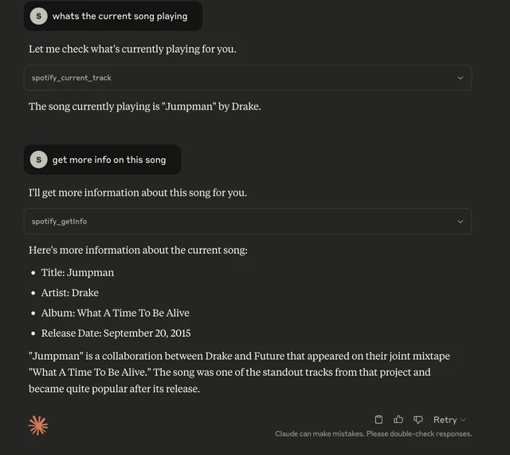Click the S avatar beside second message
The width and height of the screenshot is (510, 455).
point(38,160)
